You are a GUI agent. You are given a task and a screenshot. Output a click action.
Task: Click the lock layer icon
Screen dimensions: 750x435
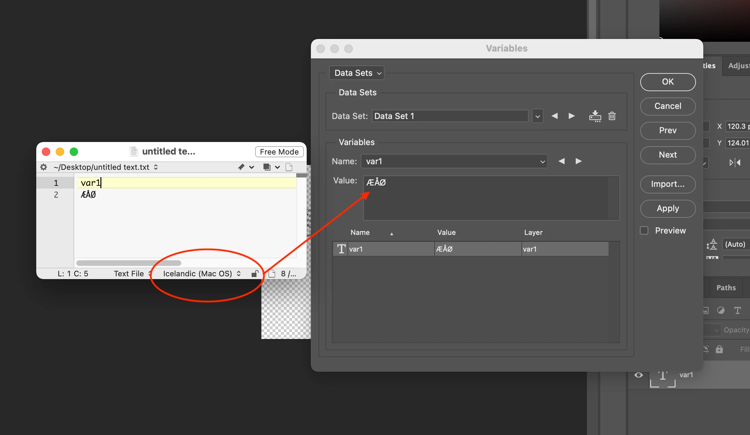pos(719,349)
